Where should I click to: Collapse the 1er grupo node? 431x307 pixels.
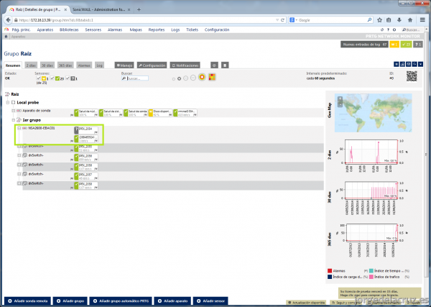13,120
